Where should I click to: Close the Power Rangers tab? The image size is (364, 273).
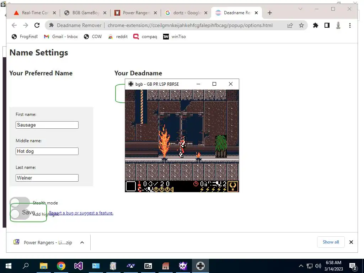coord(155,13)
